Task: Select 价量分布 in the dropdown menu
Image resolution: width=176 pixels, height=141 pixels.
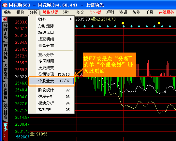Action: coord(51,46)
